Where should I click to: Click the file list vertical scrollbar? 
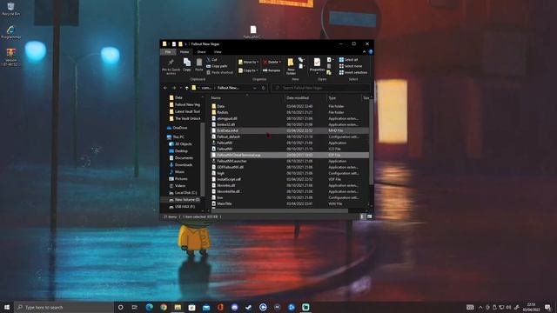point(372,142)
